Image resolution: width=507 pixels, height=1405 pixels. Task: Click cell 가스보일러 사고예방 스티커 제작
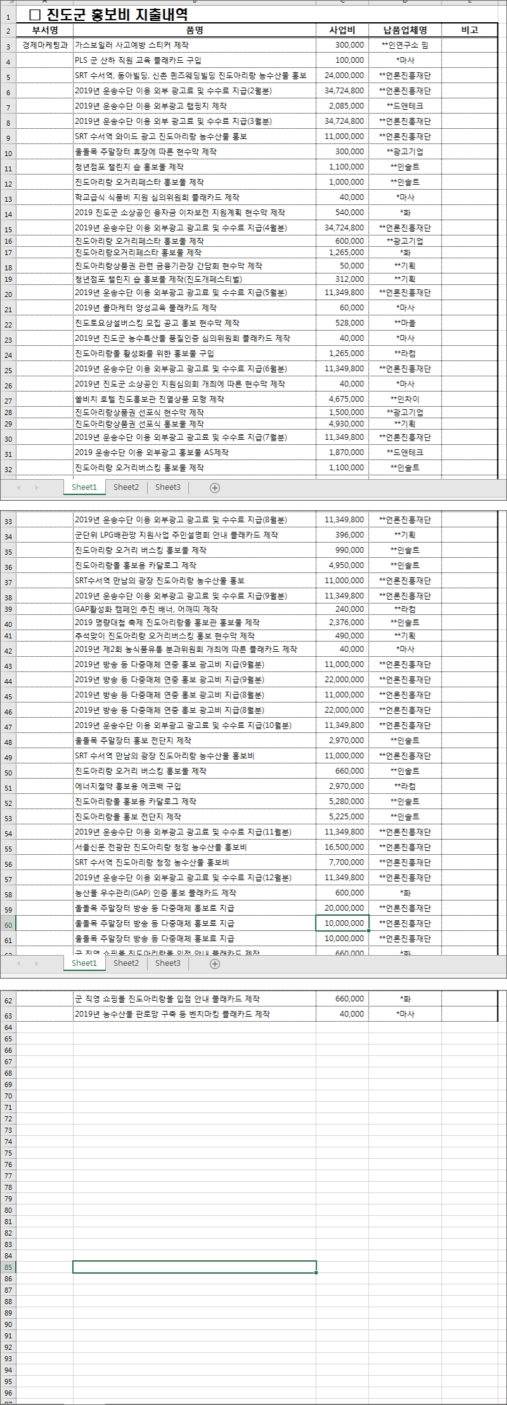tap(195, 45)
